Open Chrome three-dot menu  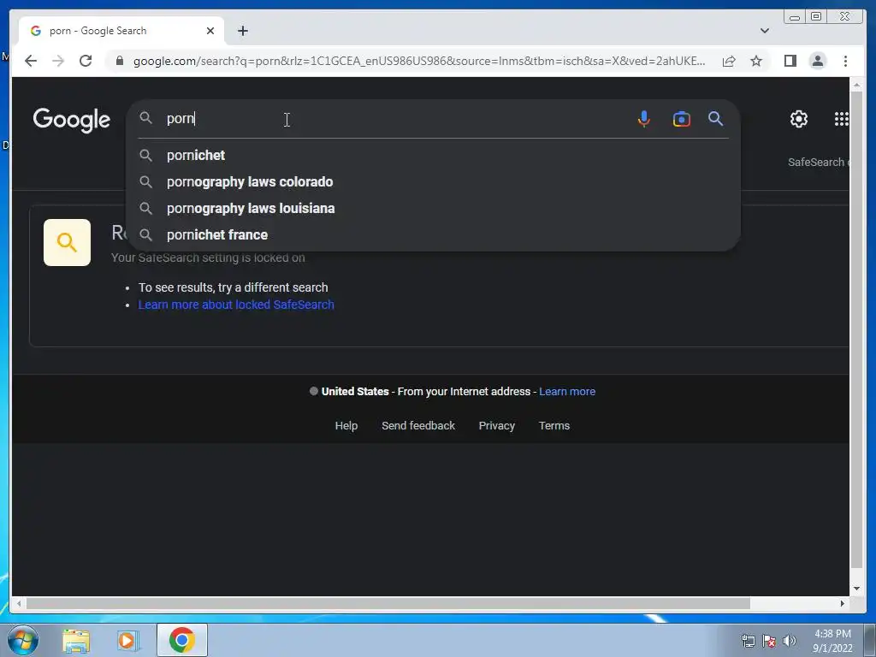(845, 61)
